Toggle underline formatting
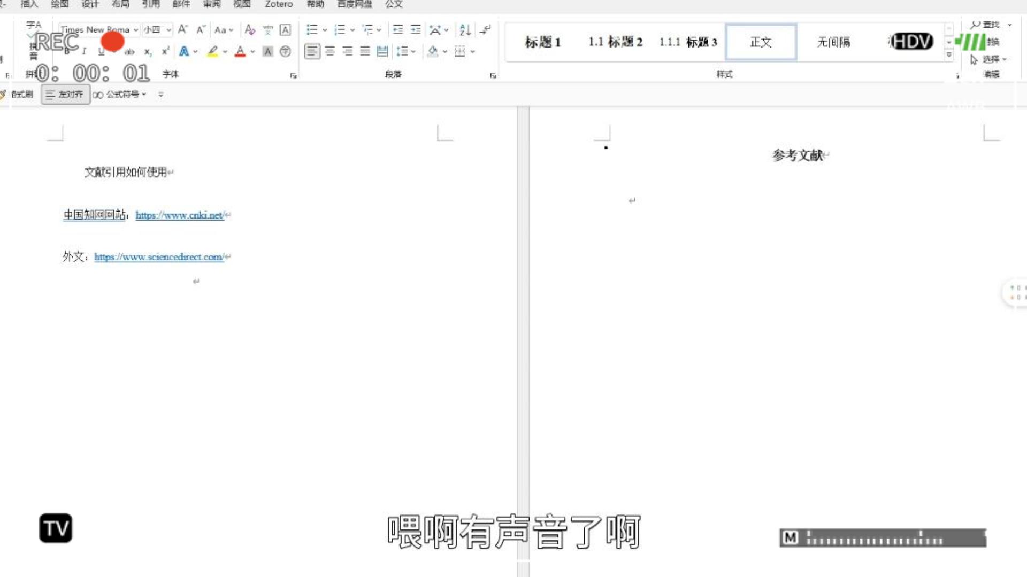The image size is (1027, 577). [x=101, y=52]
